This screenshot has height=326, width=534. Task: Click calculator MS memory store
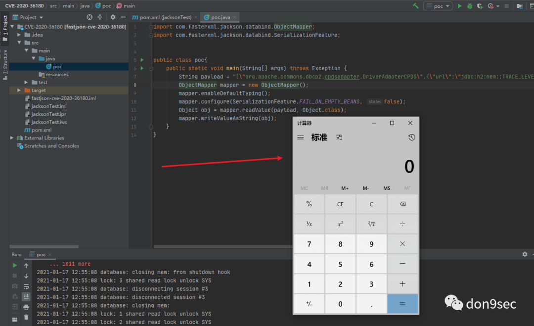[387, 188]
